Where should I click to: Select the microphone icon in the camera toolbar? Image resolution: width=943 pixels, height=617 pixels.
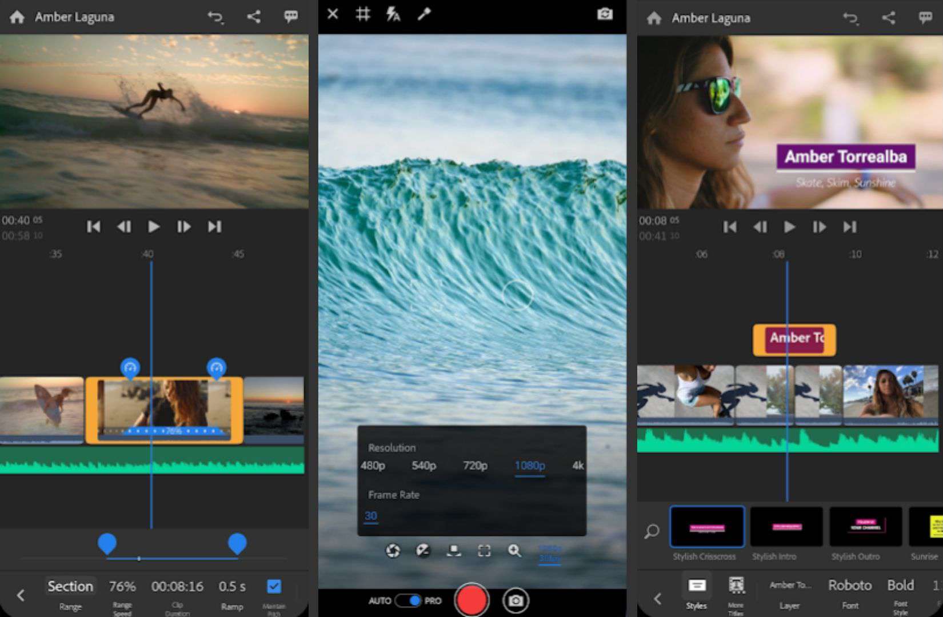(423, 14)
